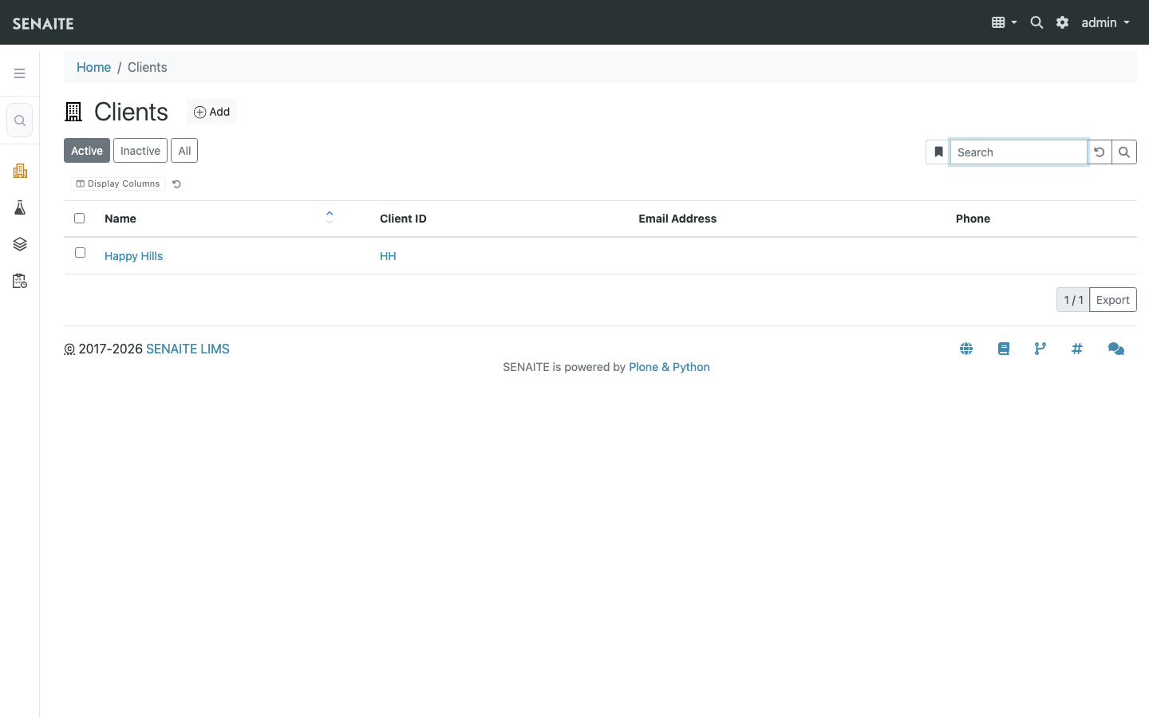
Task: Open the chat bubbles icon in footer
Action: 1116,349
